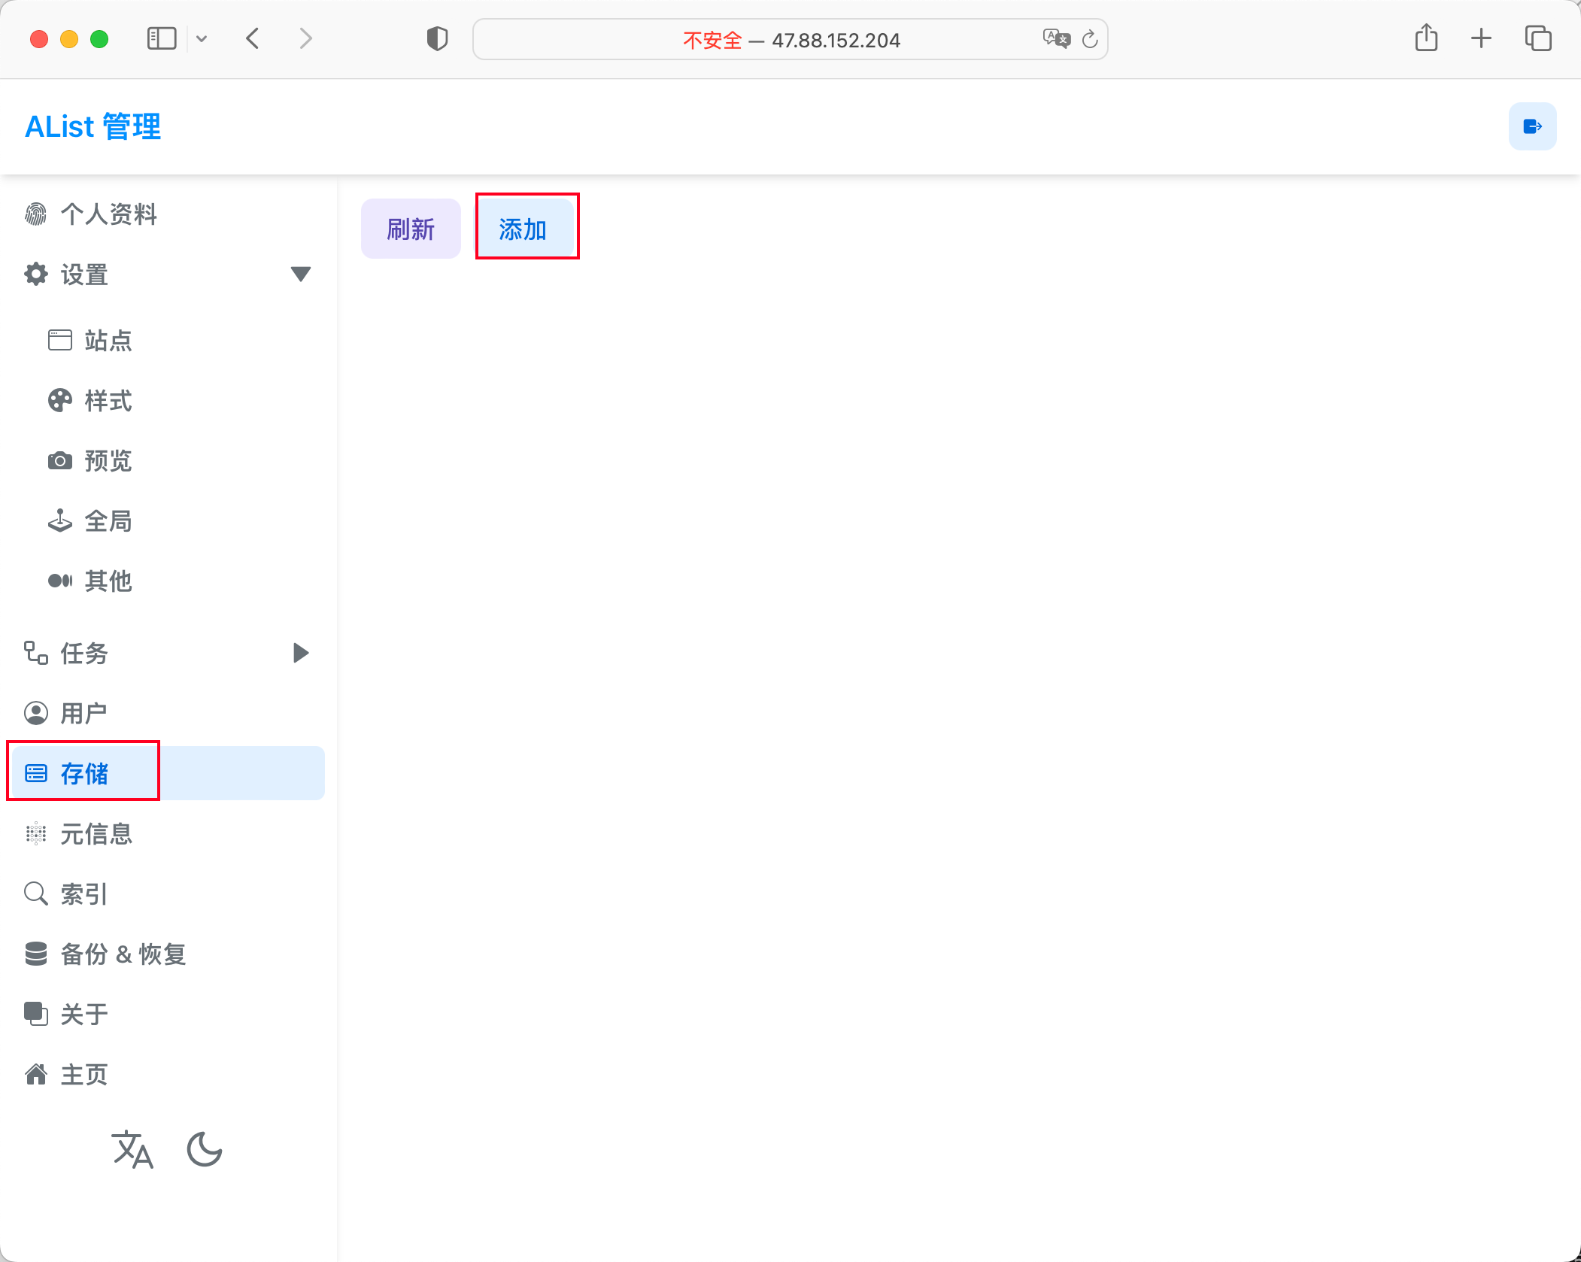Image resolution: width=1581 pixels, height=1262 pixels.
Task: Toggle Safari sidebar visibility
Action: [x=161, y=38]
